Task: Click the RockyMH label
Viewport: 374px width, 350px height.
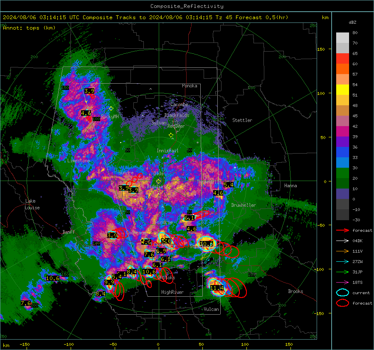Action: point(110,117)
